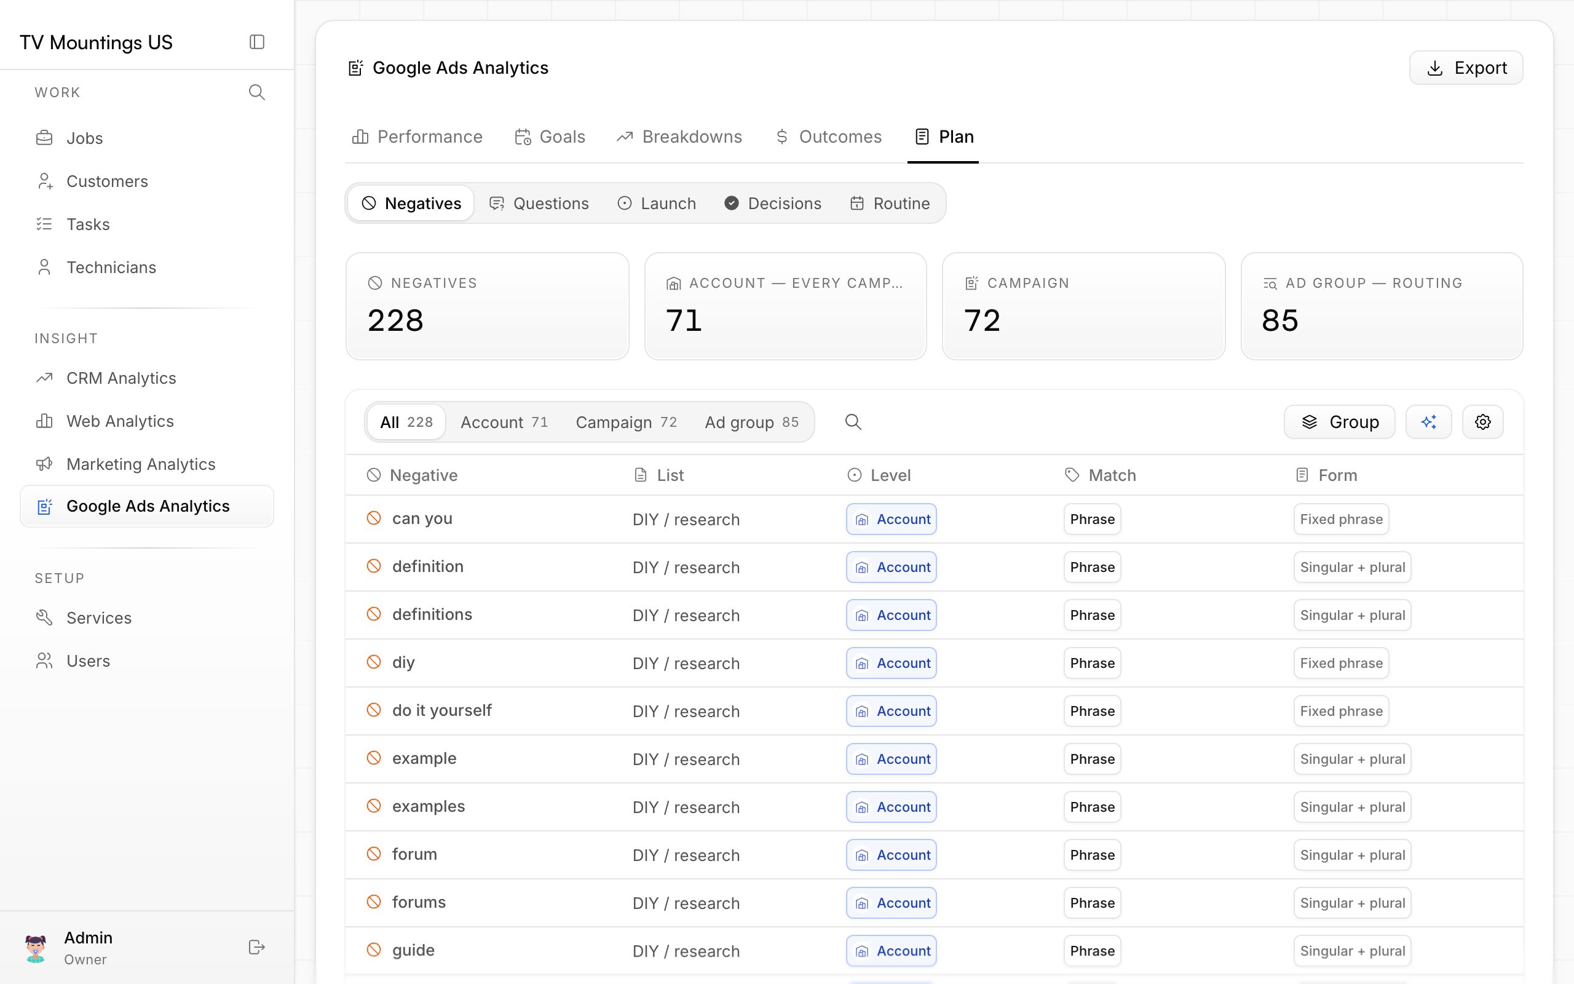The image size is (1574, 984).
Task: Filter table by Campaign 72
Action: click(x=627, y=423)
